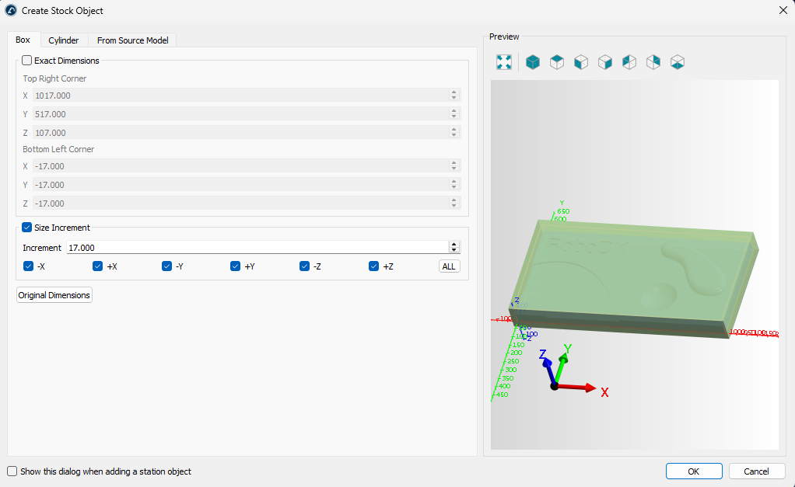Click the zoom-to-fit preview icon

click(x=504, y=62)
